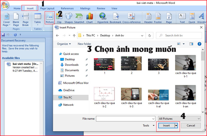
Task: Select Downloads in navigation pane
Action: click(x=69, y=65)
